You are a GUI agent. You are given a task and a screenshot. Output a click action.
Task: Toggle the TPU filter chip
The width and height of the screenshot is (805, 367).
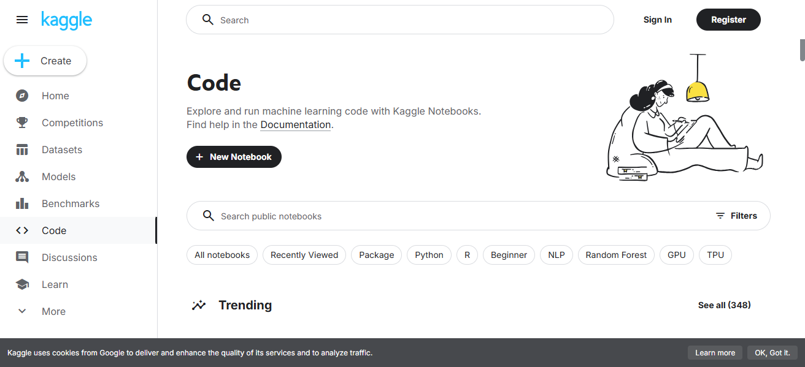pyautogui.click(x=715, y=255)
